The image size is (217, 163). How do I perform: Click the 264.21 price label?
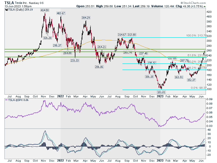[x=102, y=47]
